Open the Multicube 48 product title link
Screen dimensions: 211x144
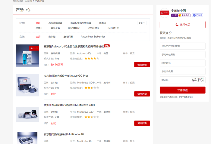(64, 134)
